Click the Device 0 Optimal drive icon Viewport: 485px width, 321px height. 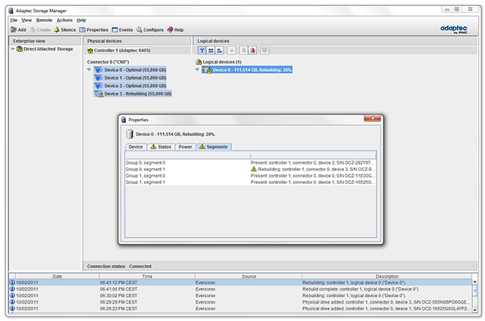click(x=99, y=70)
